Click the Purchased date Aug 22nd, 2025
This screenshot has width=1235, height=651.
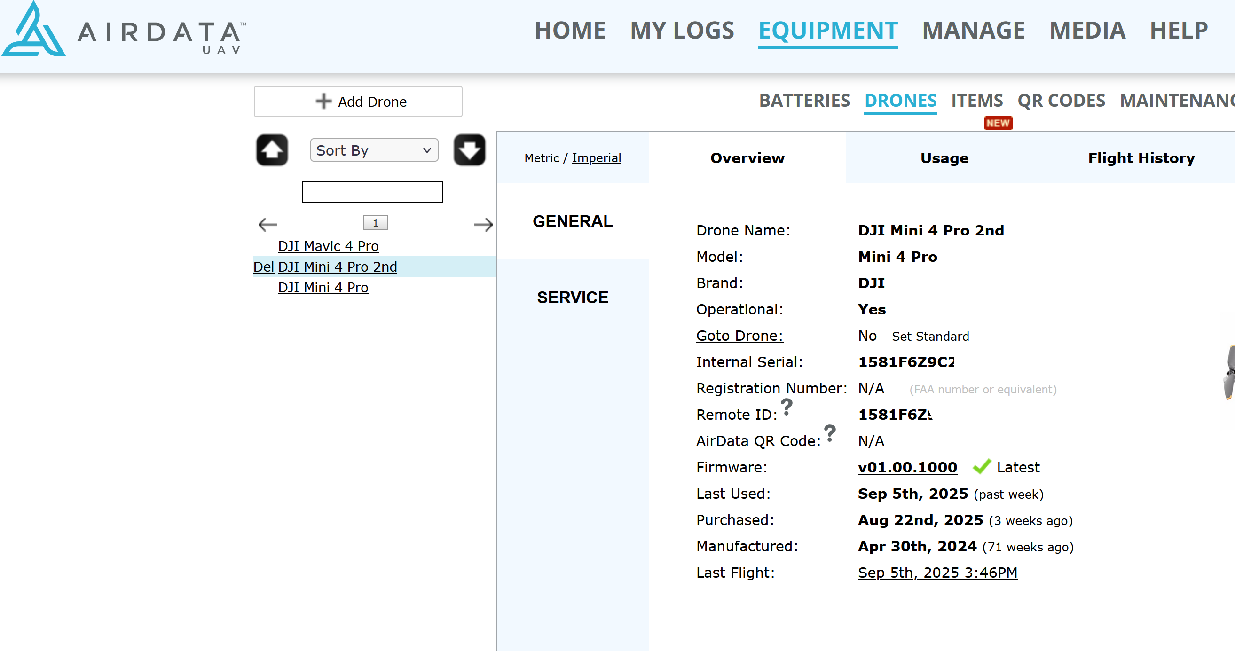[920, 520]
